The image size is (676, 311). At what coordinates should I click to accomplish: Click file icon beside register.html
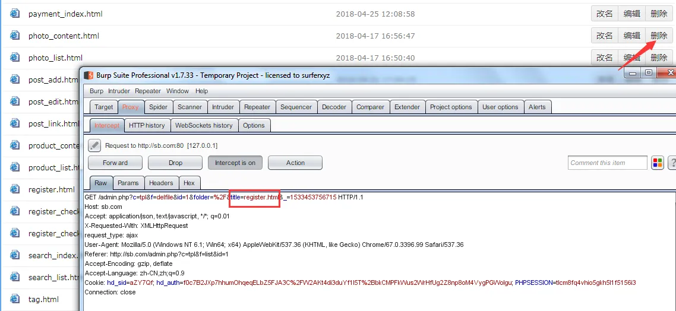coord(15,189)
